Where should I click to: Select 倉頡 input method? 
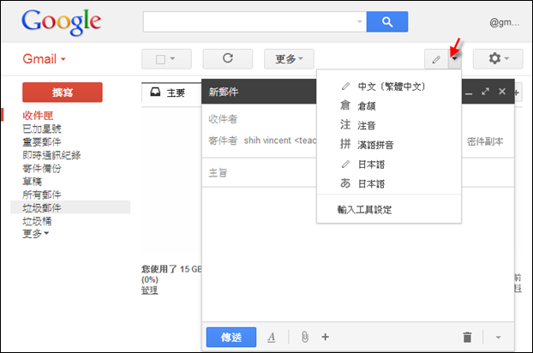tap(388, 106)
